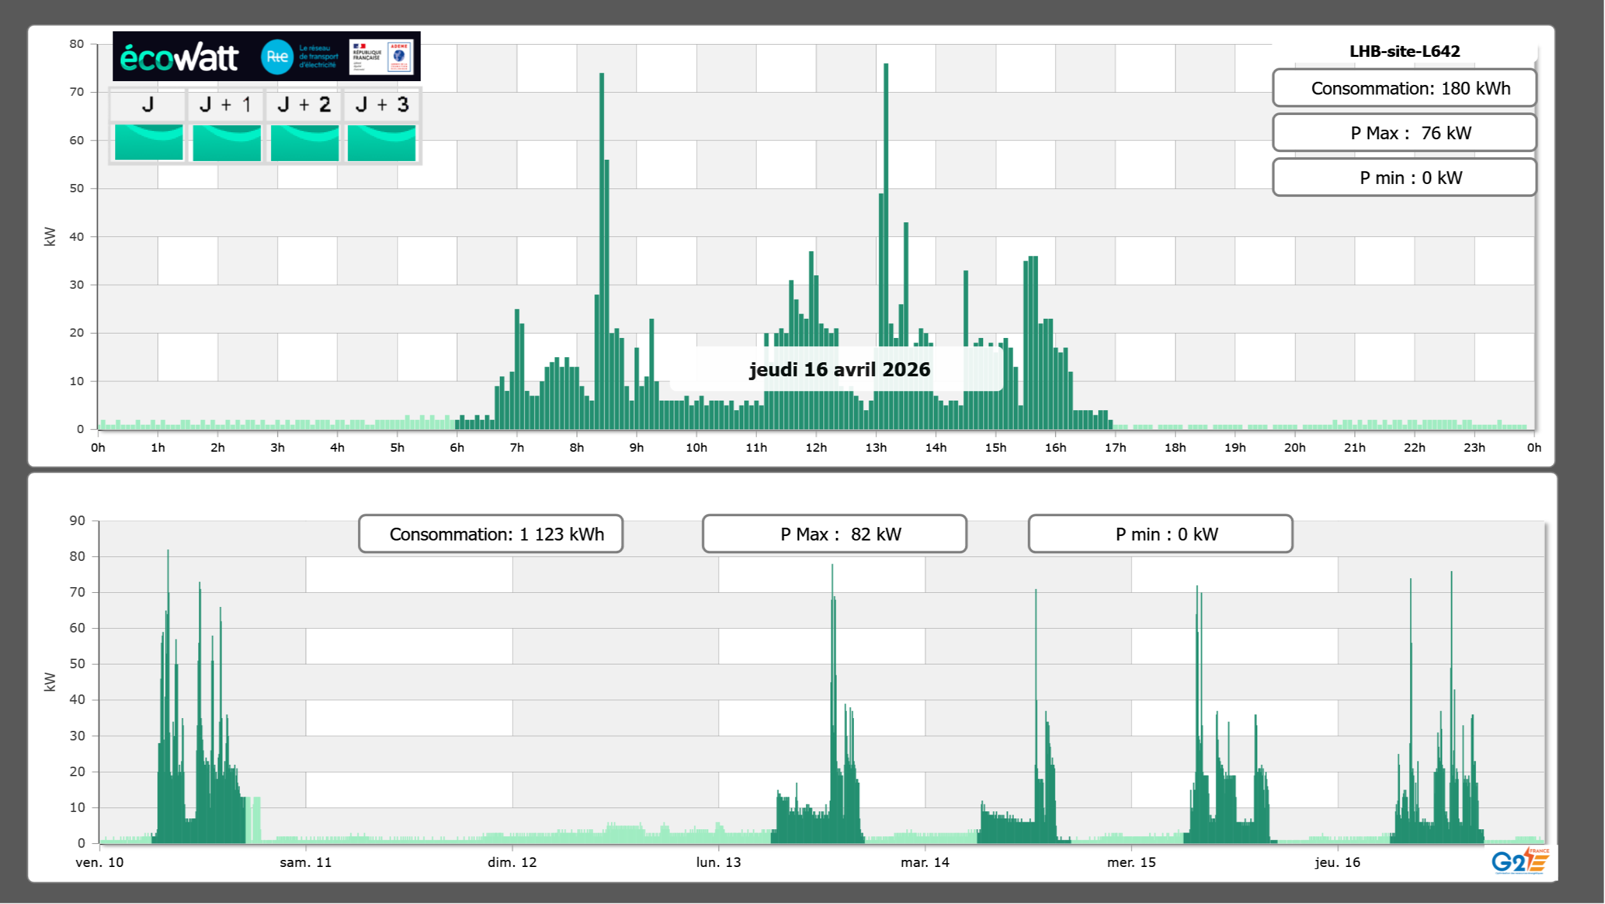Click the LHB-site-L642 site title

[1404, 51]
